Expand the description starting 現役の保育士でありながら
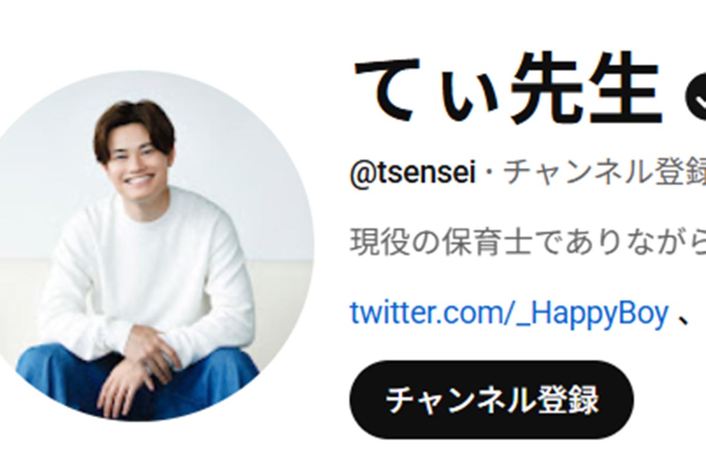Screen dimensions: 706x471 528,243
